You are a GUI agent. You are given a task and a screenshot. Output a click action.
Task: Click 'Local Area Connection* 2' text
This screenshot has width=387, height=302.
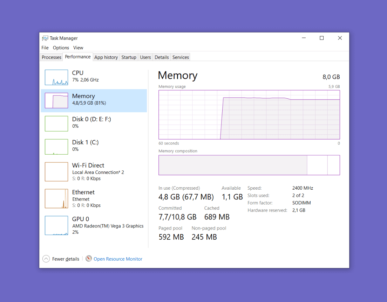98,172
